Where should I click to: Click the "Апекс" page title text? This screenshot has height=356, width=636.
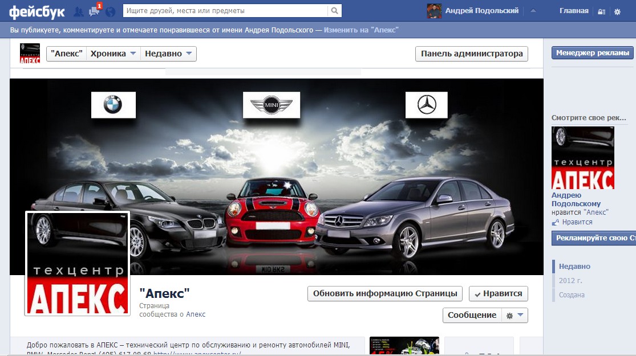coord(164,293)
